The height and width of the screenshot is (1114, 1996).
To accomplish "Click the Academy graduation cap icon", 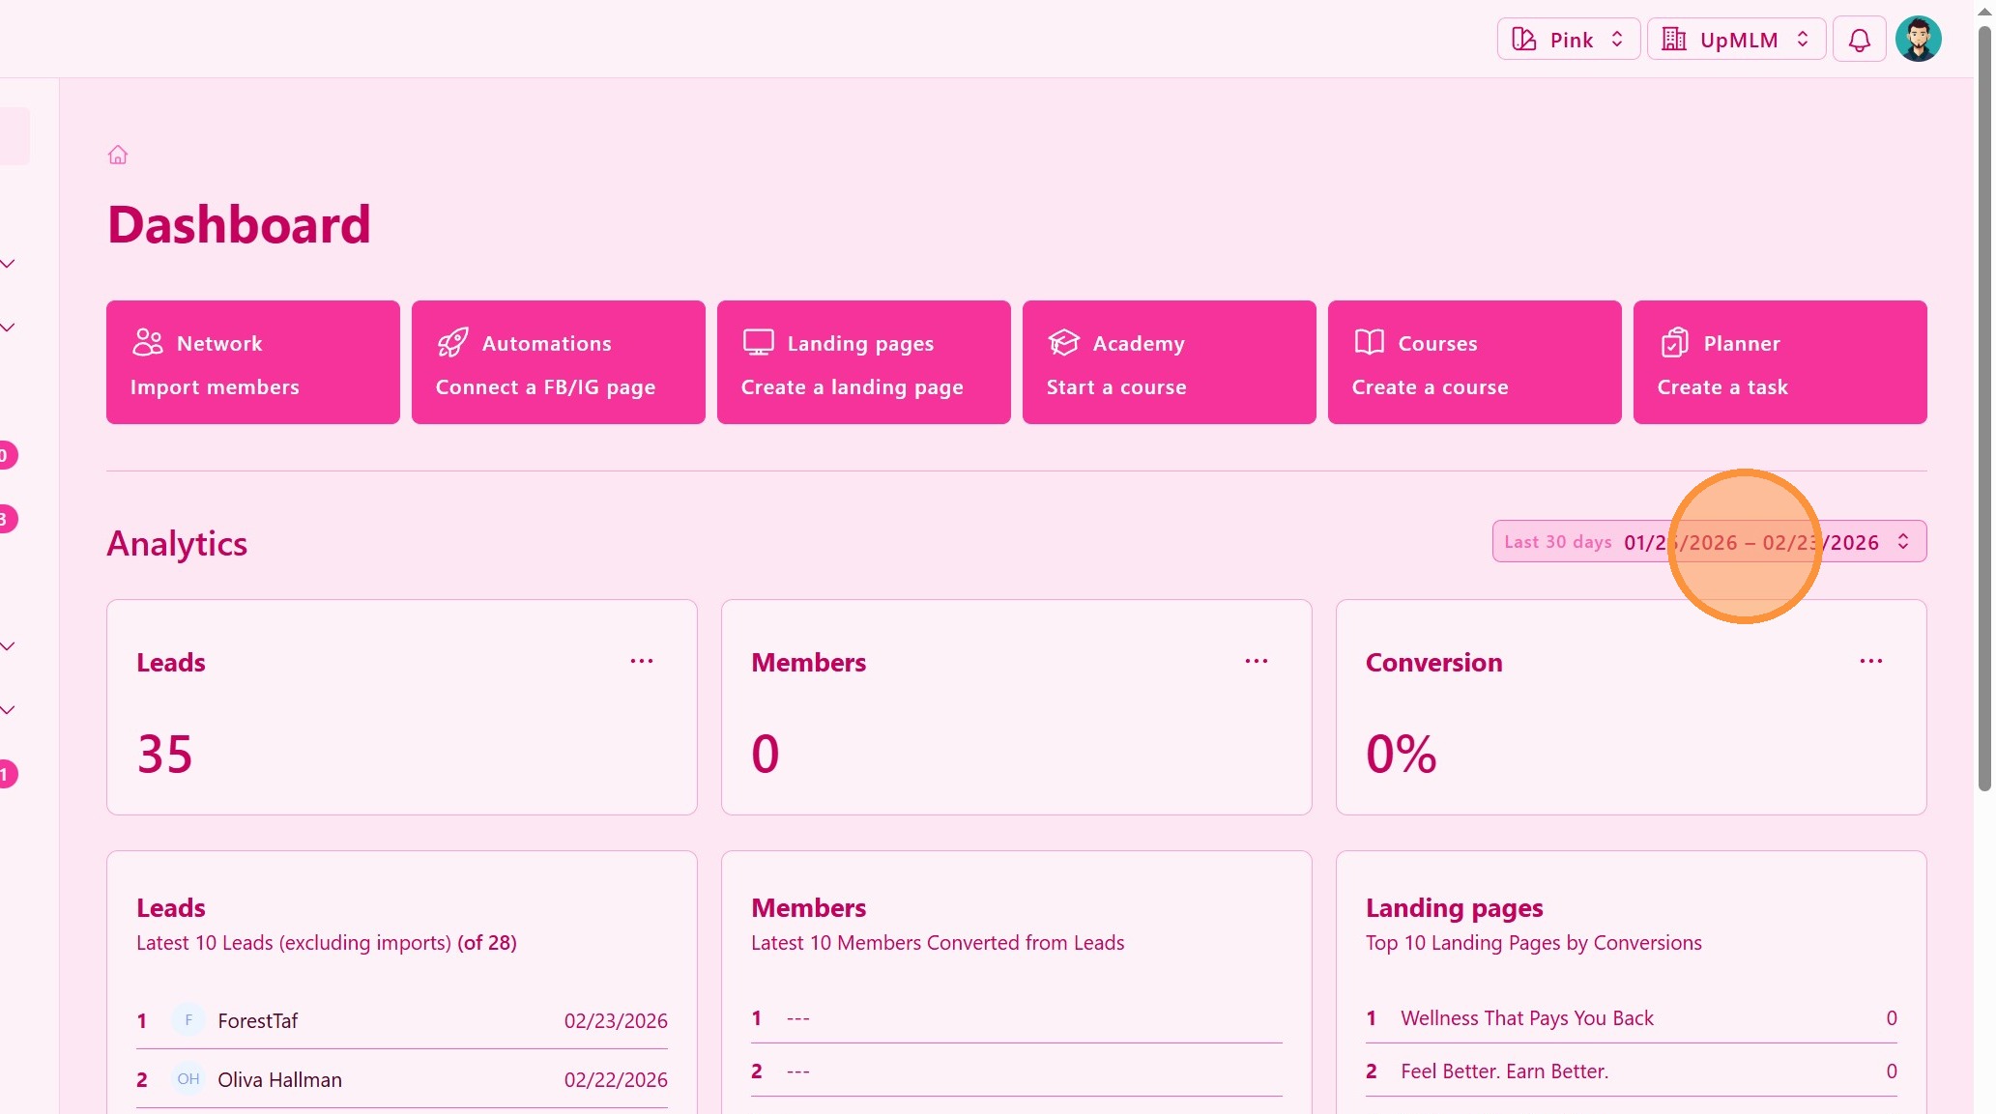I will pos(1063,343).
